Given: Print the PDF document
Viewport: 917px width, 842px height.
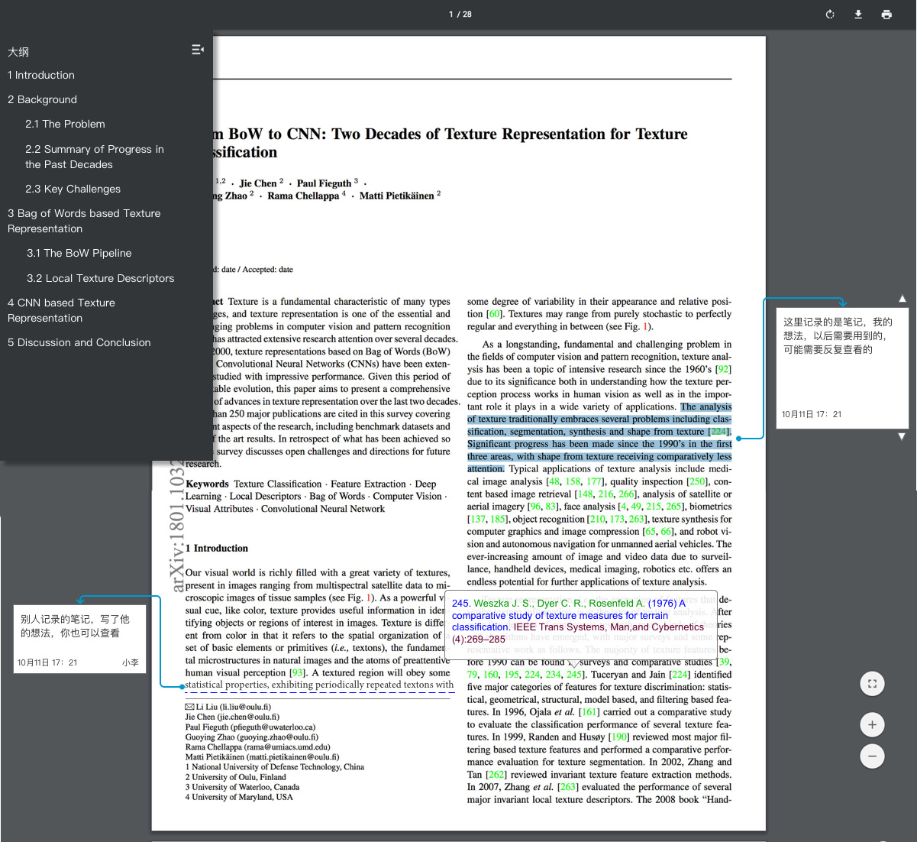Looking at the screenshot, I should [x=886, y=15].
